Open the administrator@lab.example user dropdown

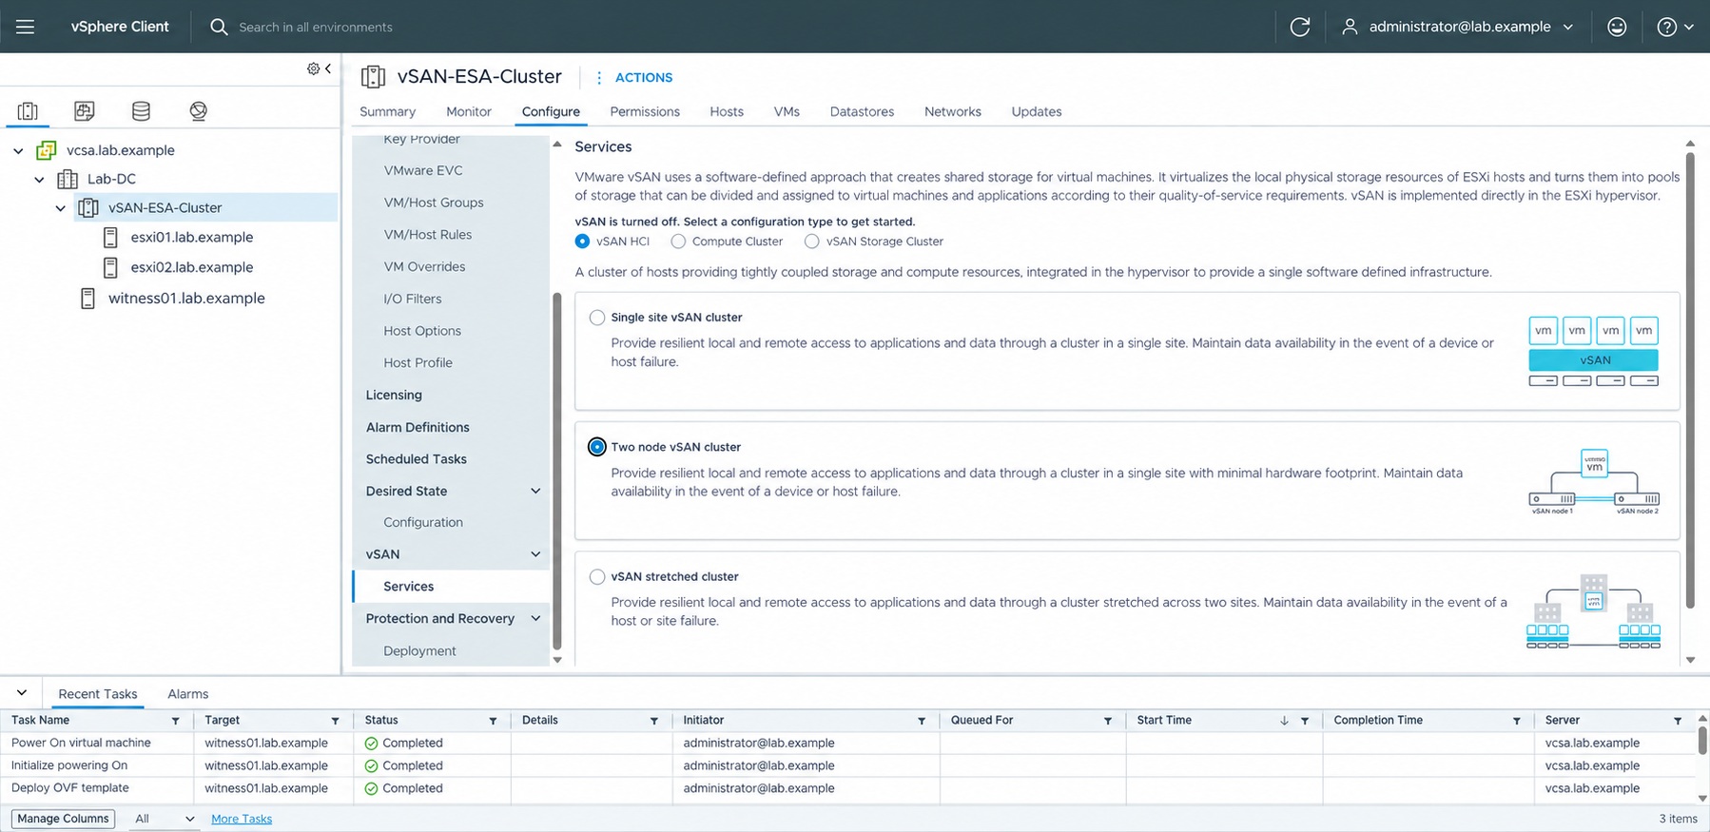pos(1457,27)
